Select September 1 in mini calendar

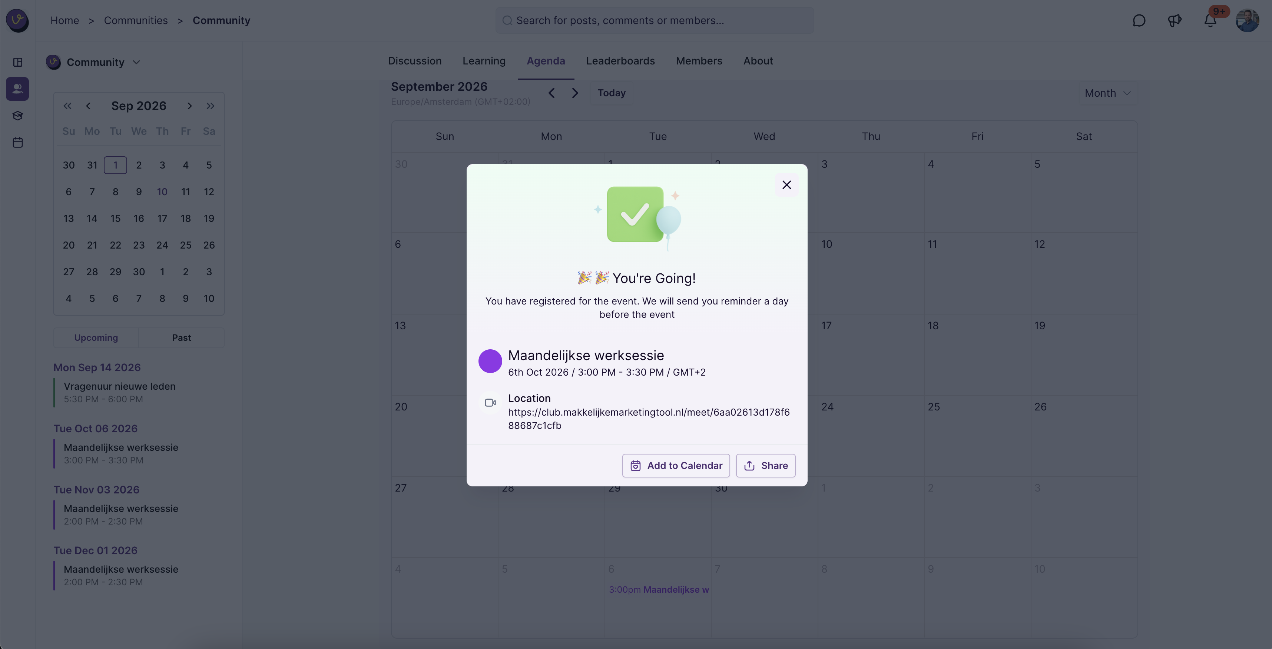pos(116,165)
